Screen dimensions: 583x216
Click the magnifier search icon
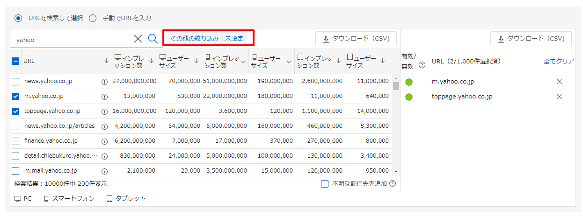tap(153, 39)
